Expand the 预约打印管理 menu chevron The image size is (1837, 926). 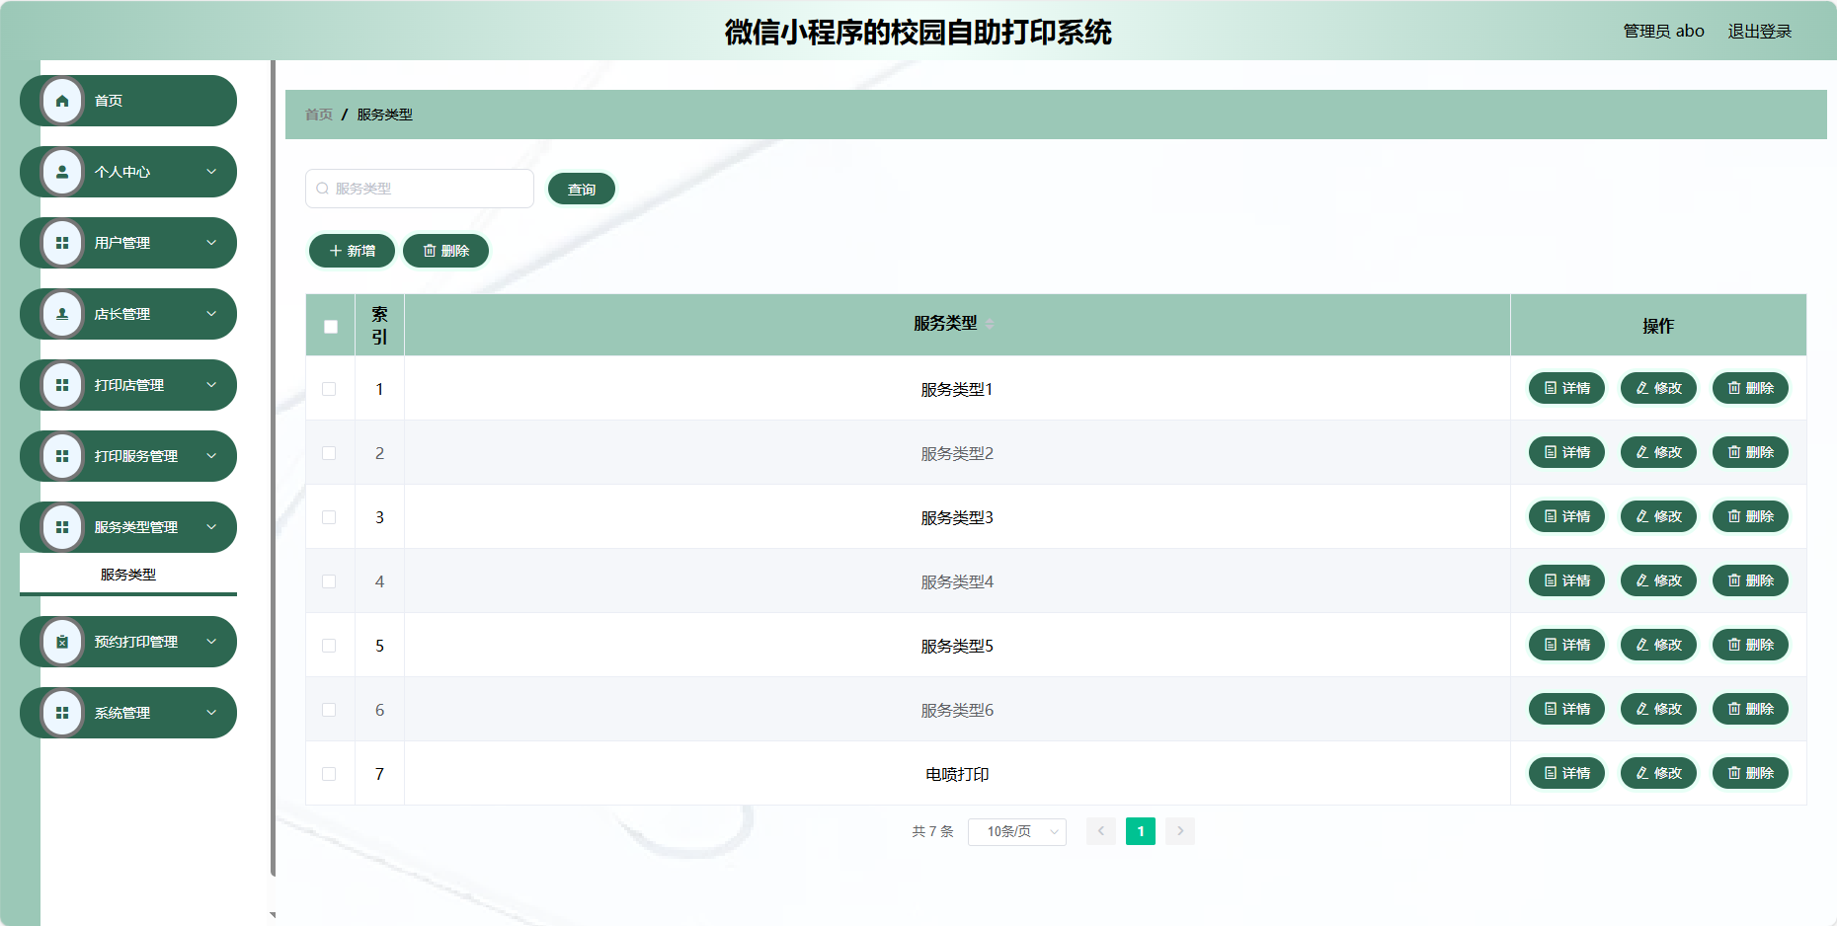click(x=211, y=642)
